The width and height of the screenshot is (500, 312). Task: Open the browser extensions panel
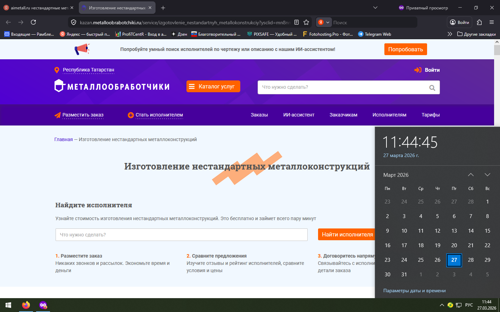[480, 22]
